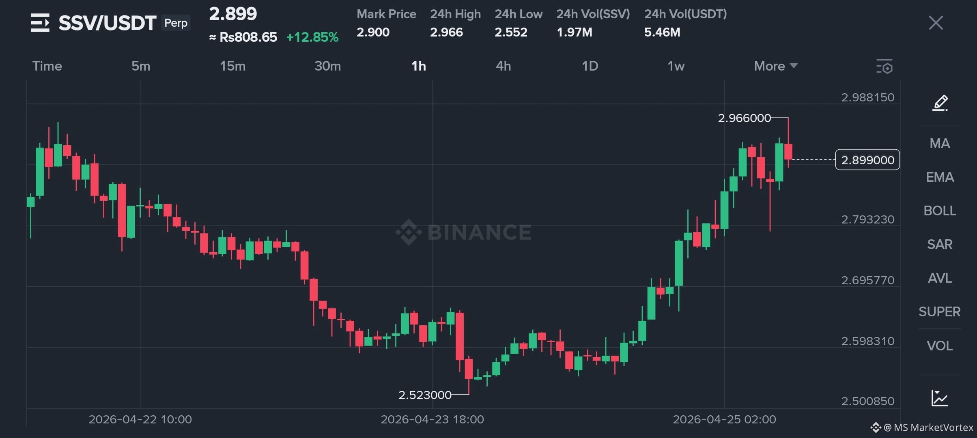Toggle the BOLL indicator

point(940,211)
